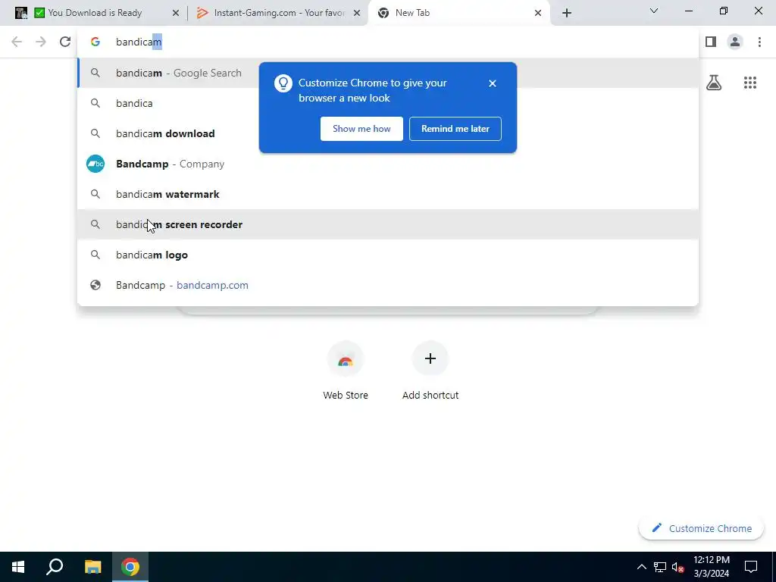Click the Add shortcut tile
The image size is (776, 582).
tap(430, 371)
